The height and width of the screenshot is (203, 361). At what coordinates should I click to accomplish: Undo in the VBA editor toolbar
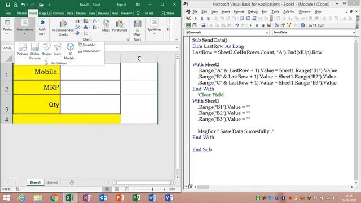point(237,25)
